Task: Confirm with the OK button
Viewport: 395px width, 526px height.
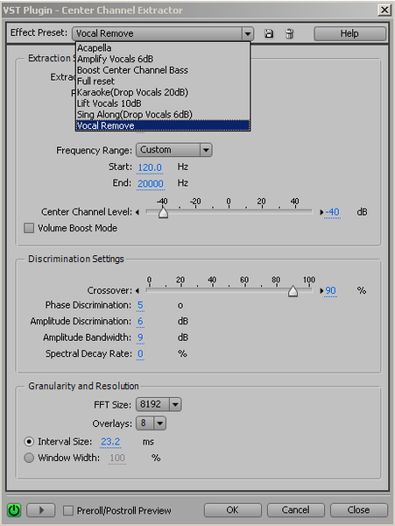Action: coord(232,510)
